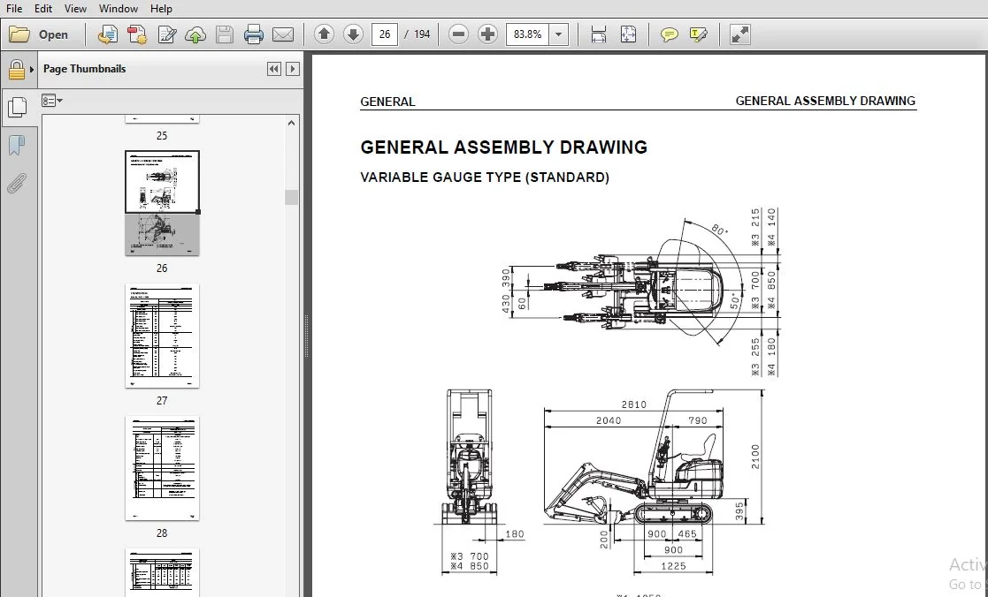
Task: Click the thumbnail panel scrollbar handle
Action: pos(291,197)
